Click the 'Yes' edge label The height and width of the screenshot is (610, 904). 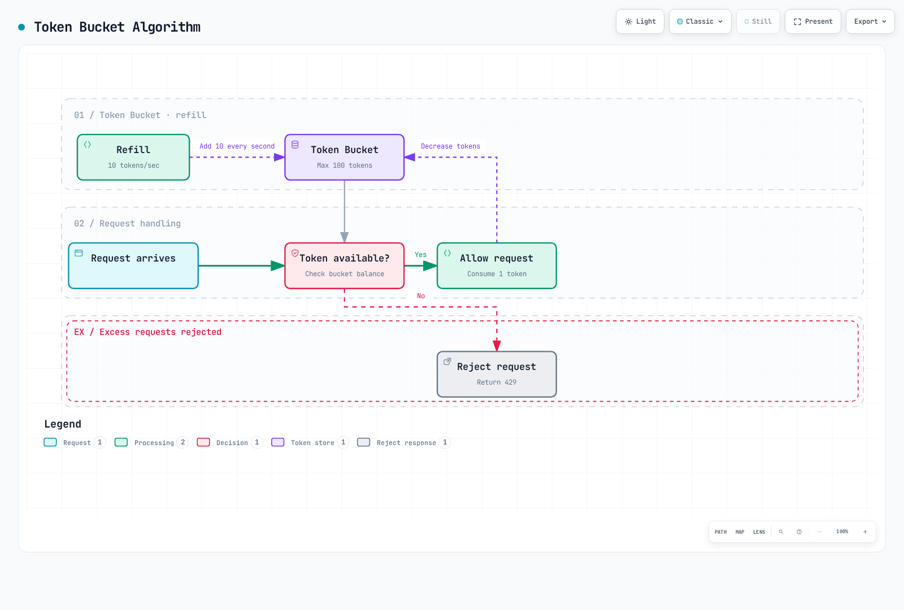[421, 255]
